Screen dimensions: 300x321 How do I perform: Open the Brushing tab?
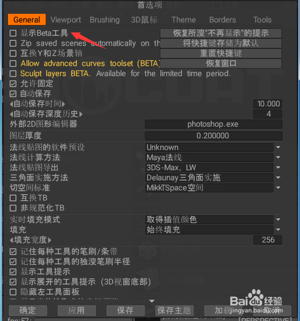point(105,20)
